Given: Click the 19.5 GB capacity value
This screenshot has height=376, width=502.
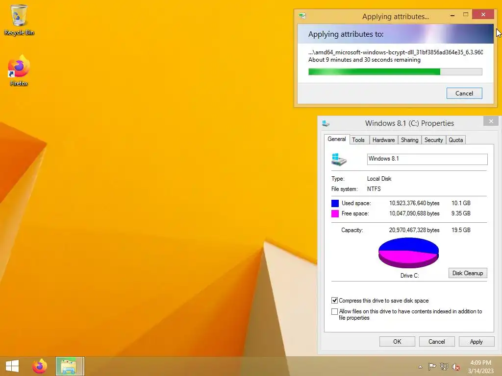Looking at the screenshot, I should pyautogui.click(x=461, y=230).
